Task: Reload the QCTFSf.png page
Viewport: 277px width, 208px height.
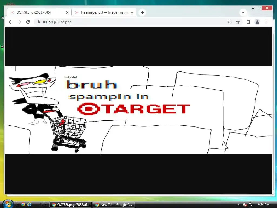Action: (28, 22)
